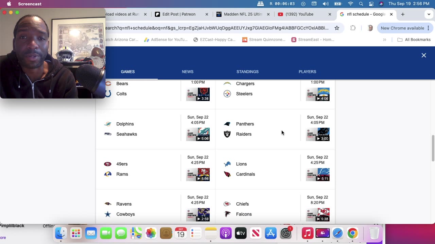Screen dimensions: 435x244
Task: Play Chiefs vs Falcons preview video
Action: click(x=317, y=214)
